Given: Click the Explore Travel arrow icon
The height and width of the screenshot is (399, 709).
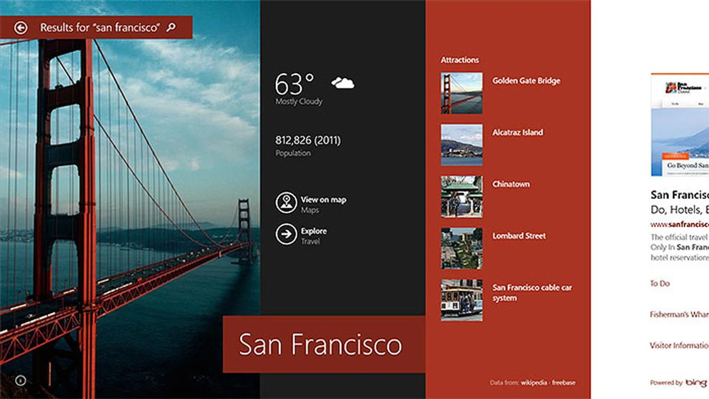Looking at the screenshot, I should pyautogui.click(x=286, y=234).
